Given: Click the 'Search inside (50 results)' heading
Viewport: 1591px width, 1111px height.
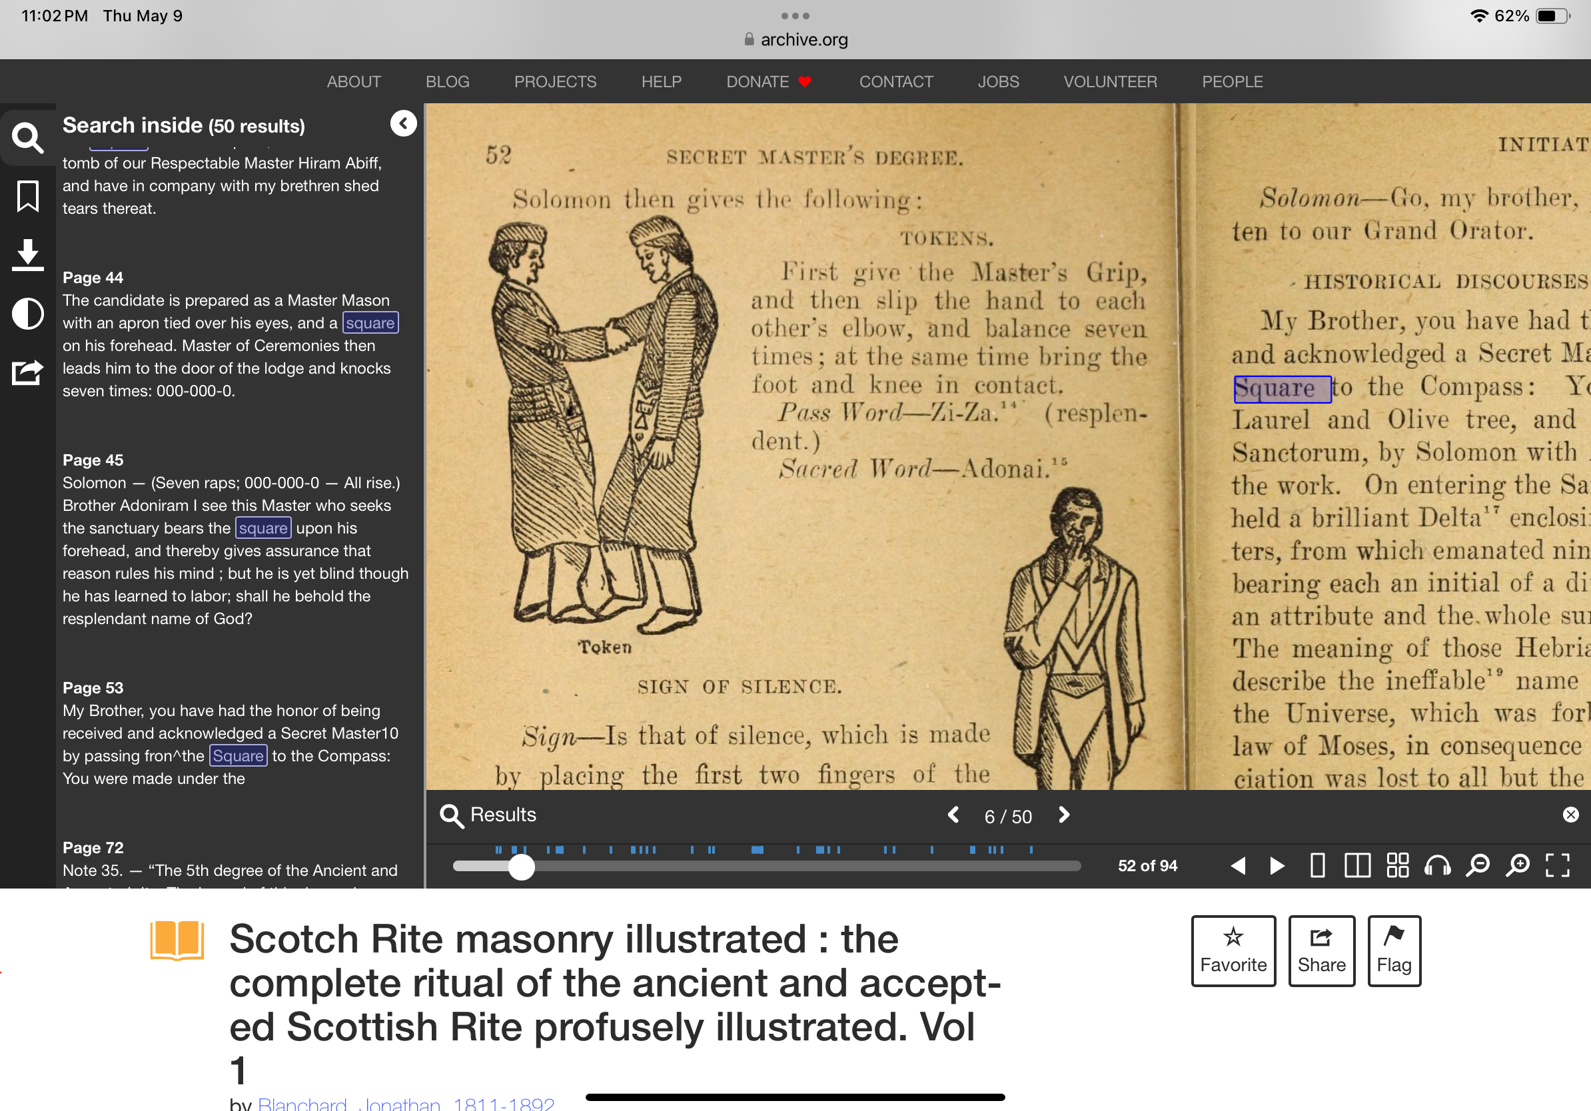Looking at the screenshot, I should (x=184, y=125).
